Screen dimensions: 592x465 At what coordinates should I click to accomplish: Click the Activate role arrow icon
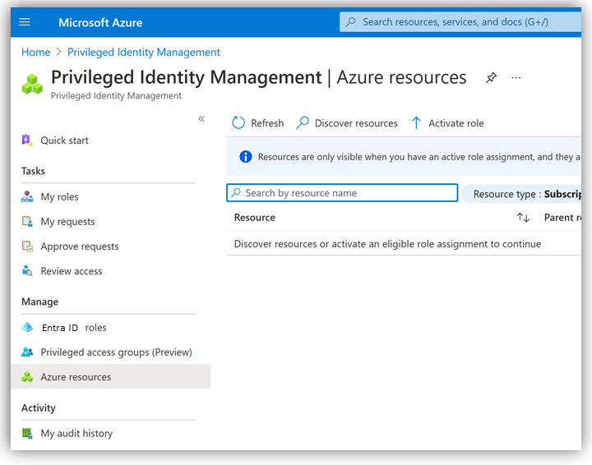click(416, 123)
